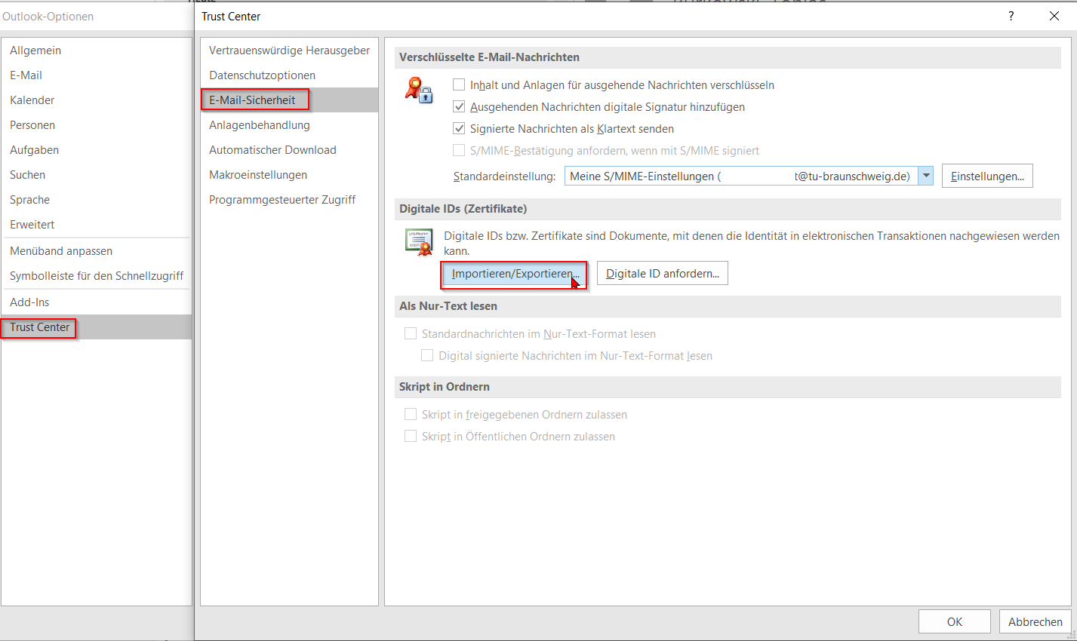Check Skript in Öffentlichen Ordnern zulassen

(411, 436)
